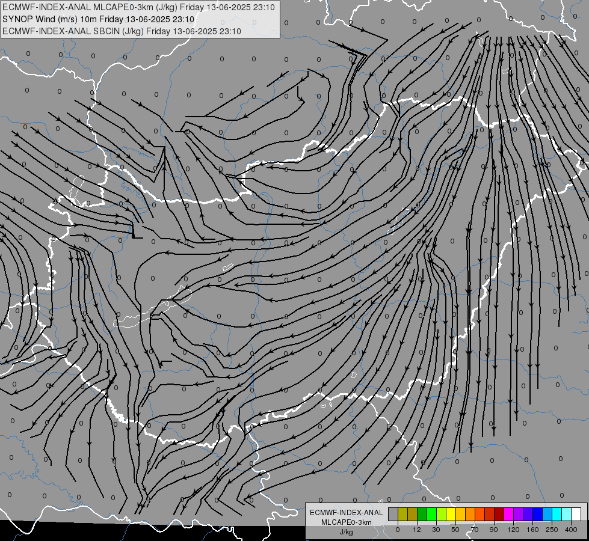589x541 pixels.
Task: Select the 'MLCAPE0-3km' label in the legend
Action: pos(347,522)
